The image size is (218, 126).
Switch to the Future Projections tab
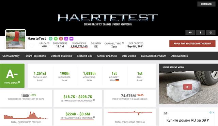click(x=35, y=56)
